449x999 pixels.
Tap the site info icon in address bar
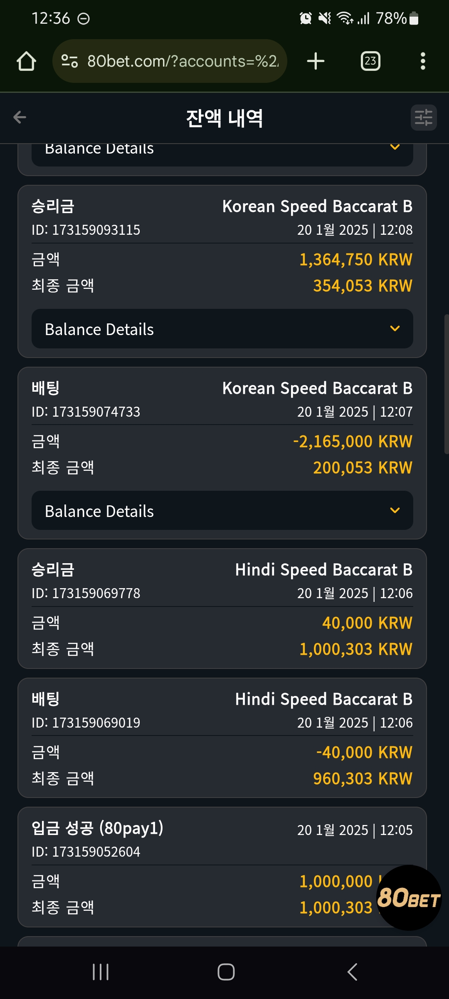click(69, 61)
